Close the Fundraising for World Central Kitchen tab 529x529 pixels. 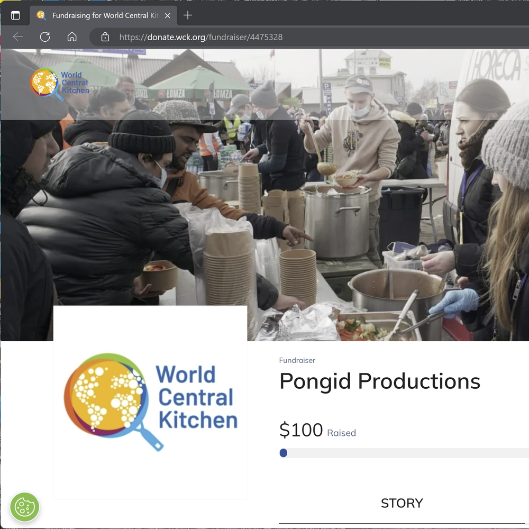pyautogui.click(x=167, y=15)
